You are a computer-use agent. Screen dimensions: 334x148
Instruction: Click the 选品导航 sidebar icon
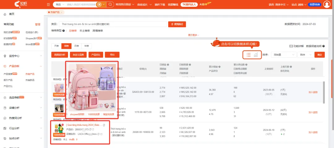point(5,98)
